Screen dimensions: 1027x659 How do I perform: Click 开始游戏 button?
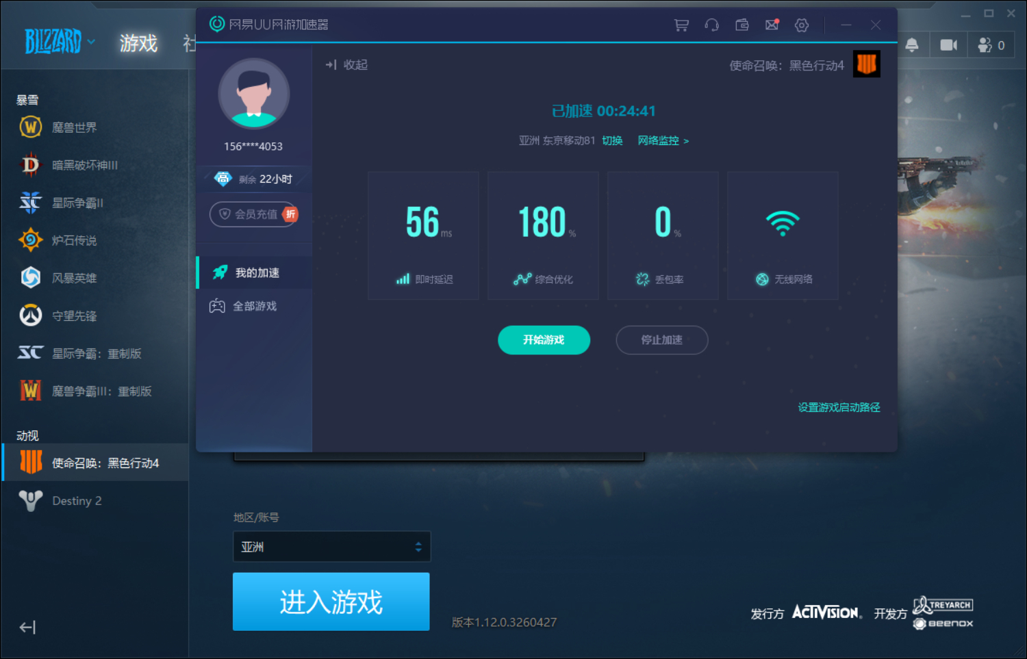(544, 340)
